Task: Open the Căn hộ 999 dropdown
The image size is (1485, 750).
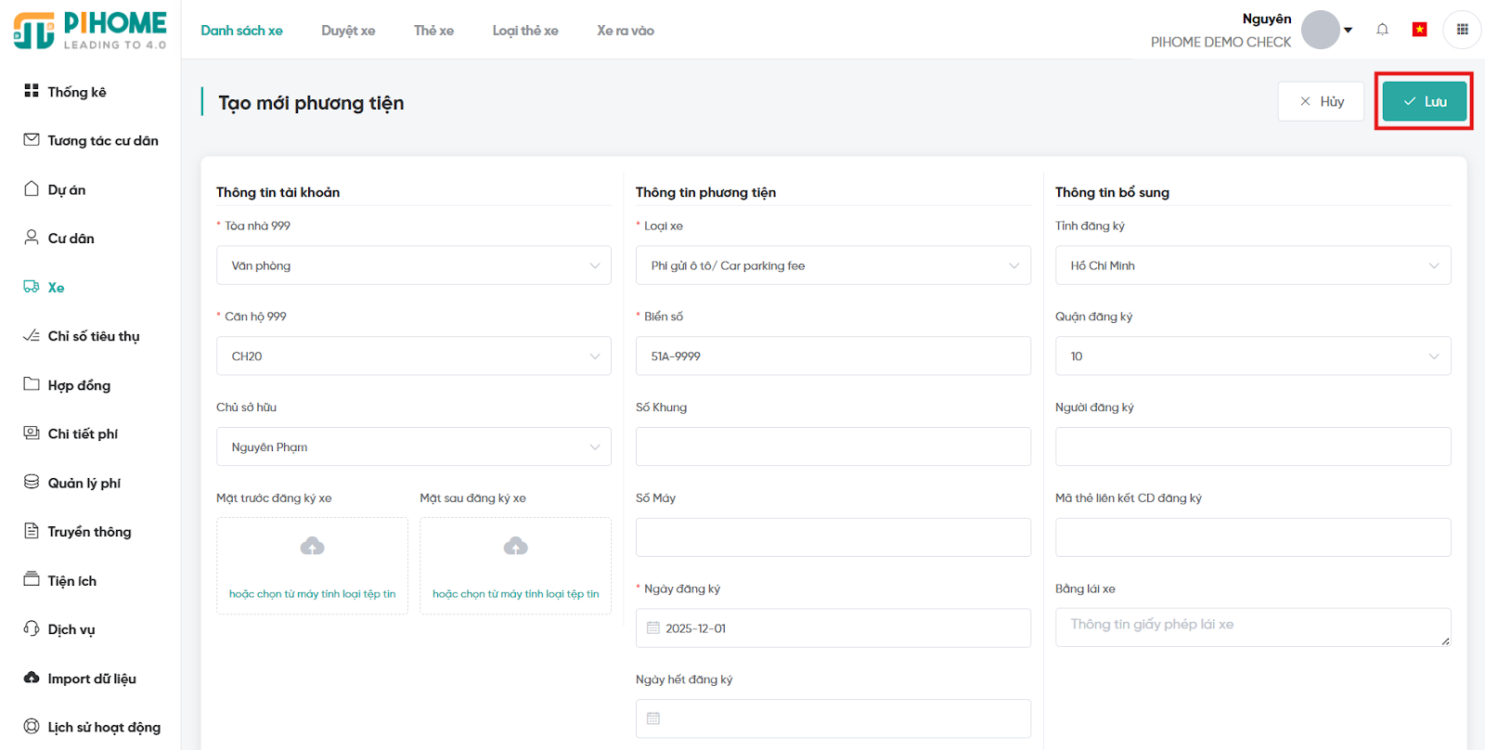Action: pos(413,356)
